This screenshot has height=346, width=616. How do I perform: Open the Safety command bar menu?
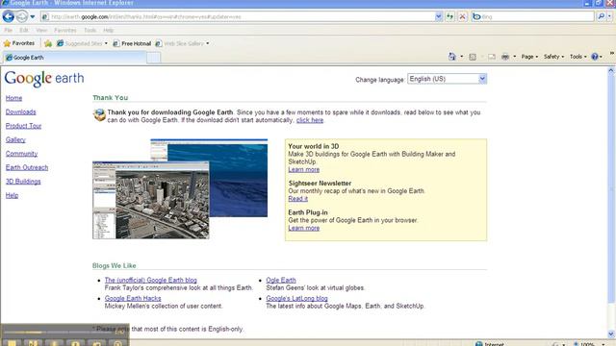pyautogui.click(x=553, y=57)
